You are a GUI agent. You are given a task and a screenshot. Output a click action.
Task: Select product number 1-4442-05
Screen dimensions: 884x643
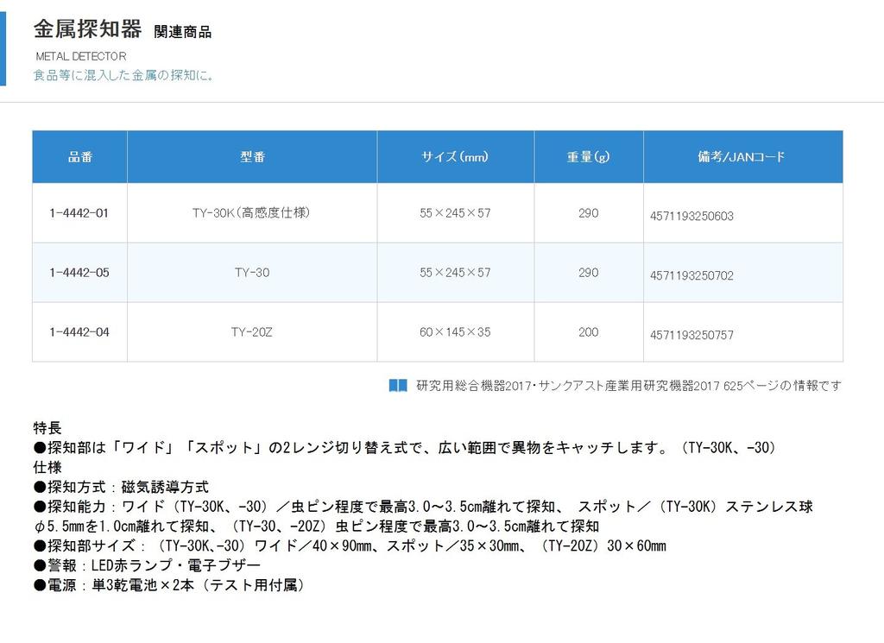pos(79,273)
